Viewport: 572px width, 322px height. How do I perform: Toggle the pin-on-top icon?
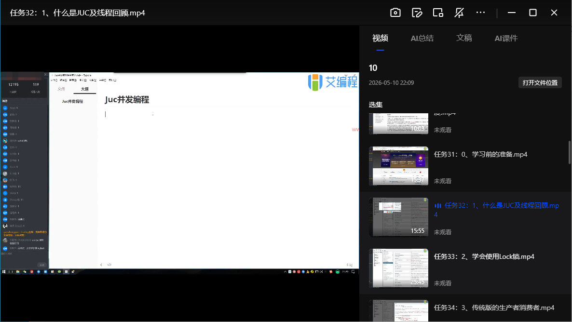coord(459,13)
